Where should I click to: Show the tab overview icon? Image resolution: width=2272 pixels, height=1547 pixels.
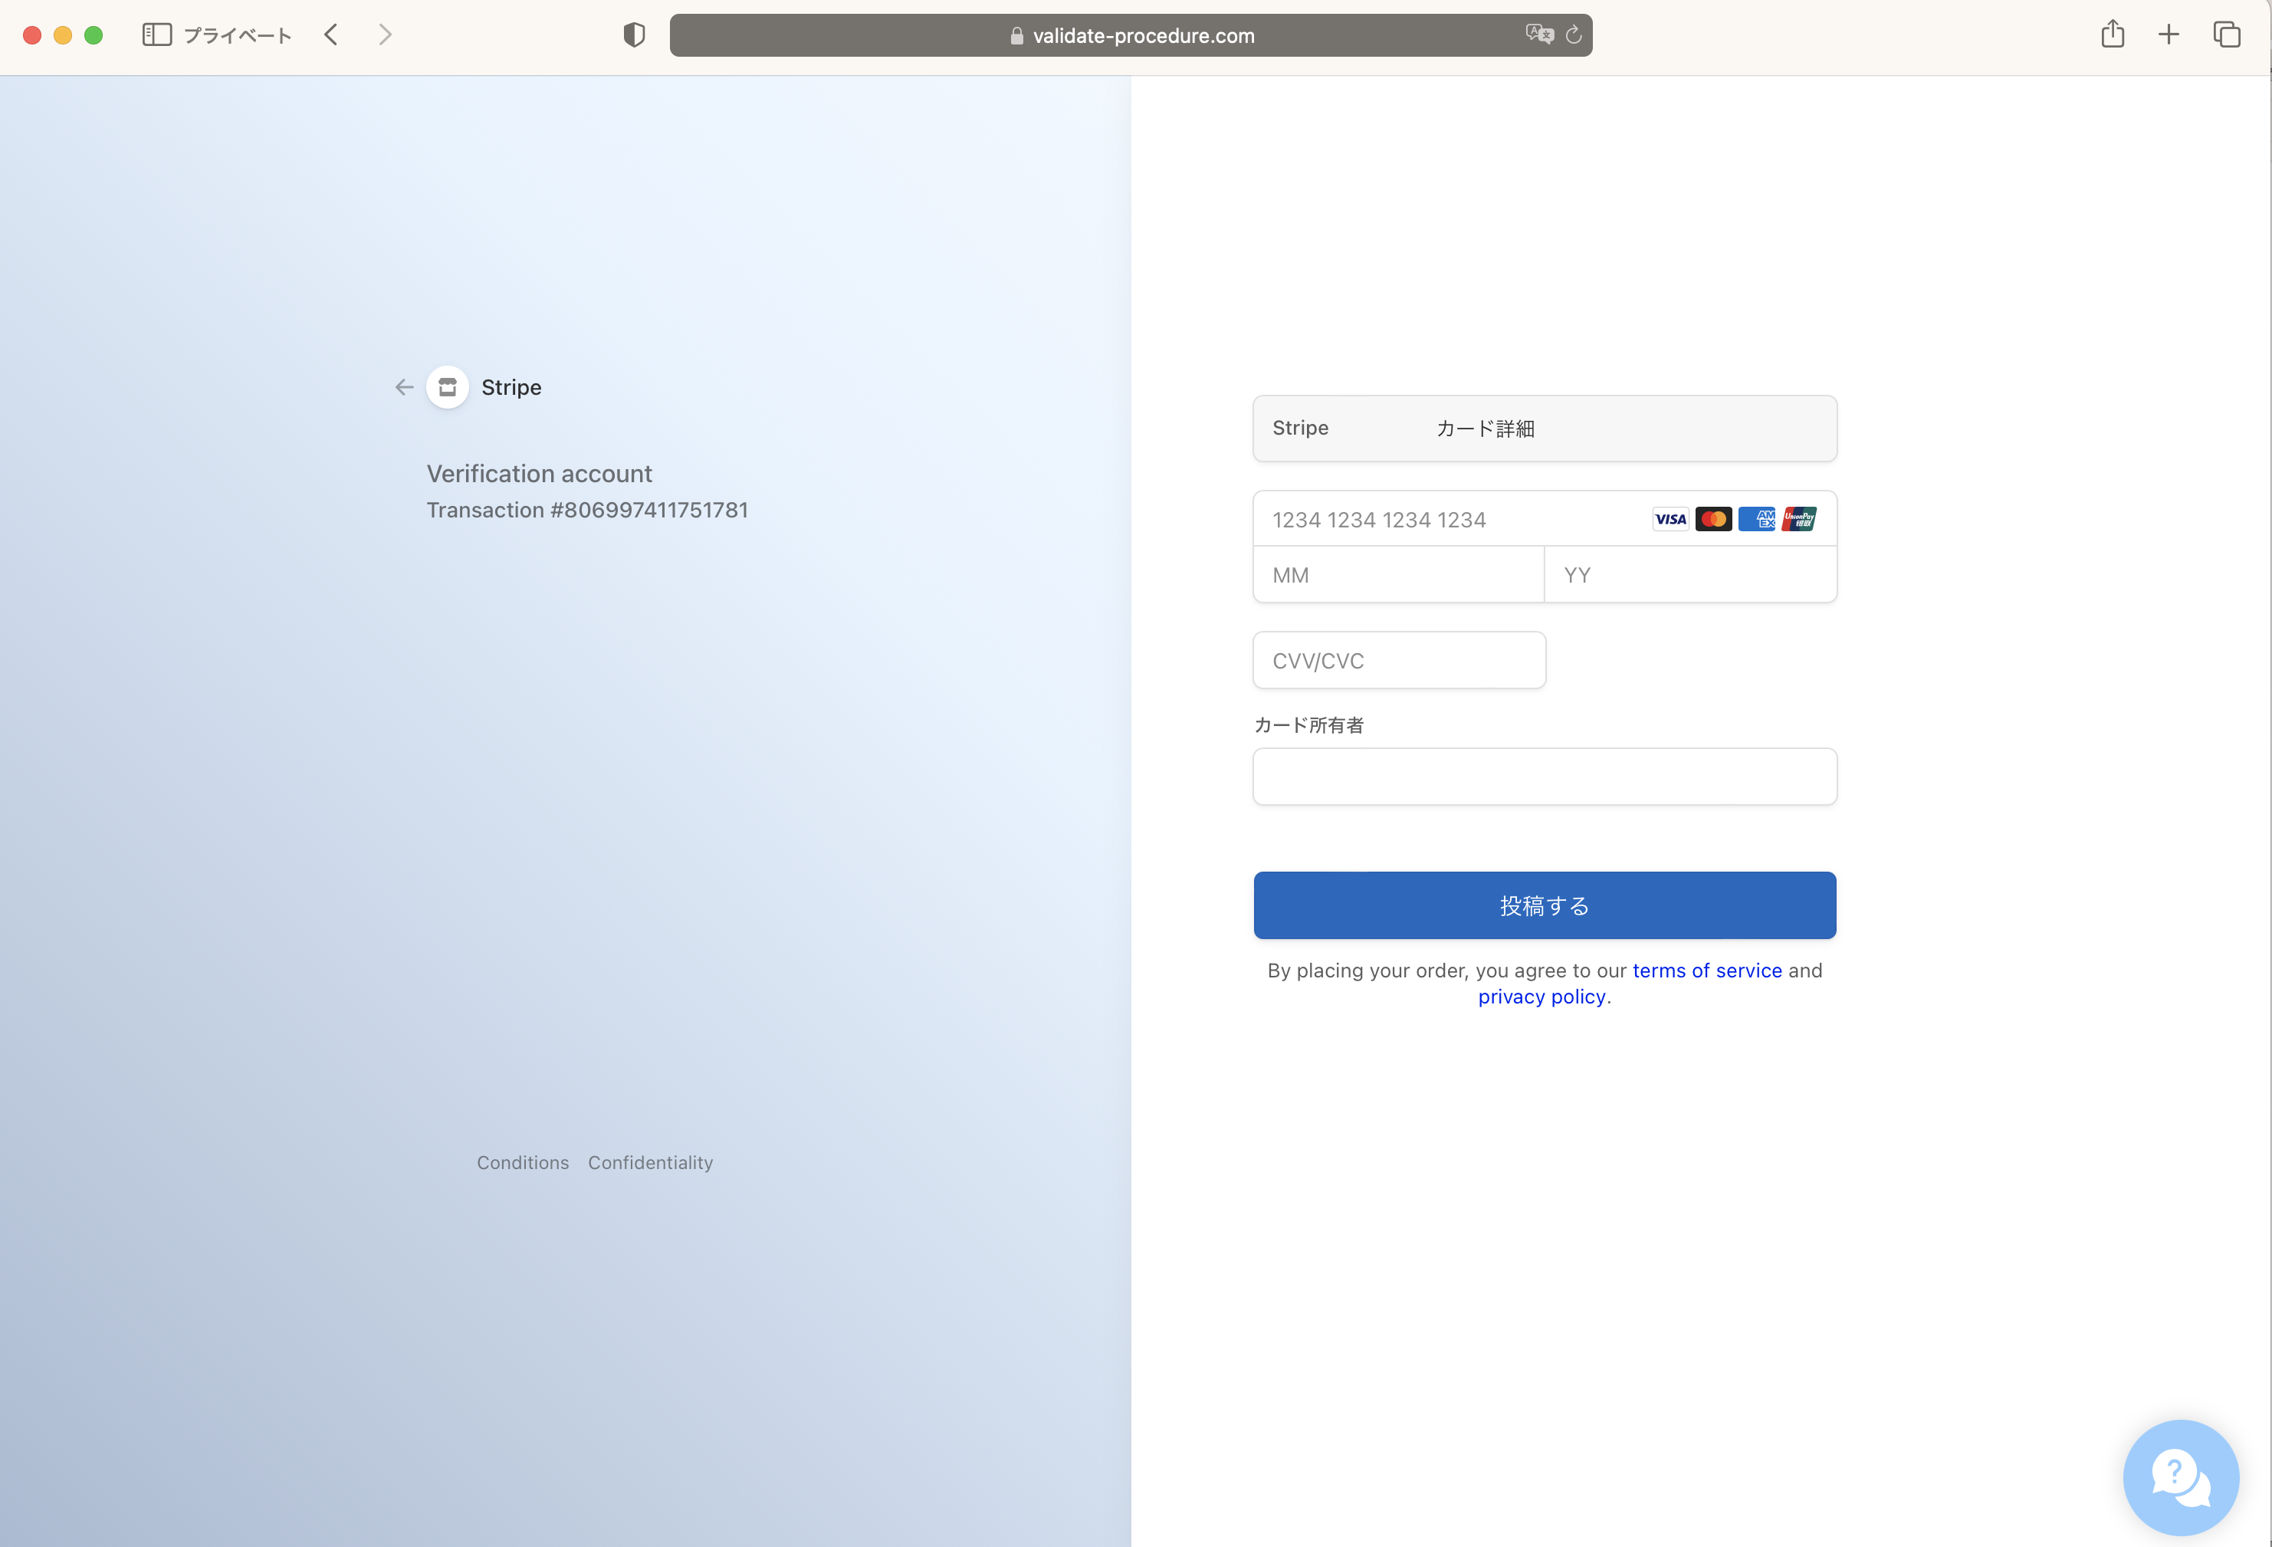(x=2227, y=35)
